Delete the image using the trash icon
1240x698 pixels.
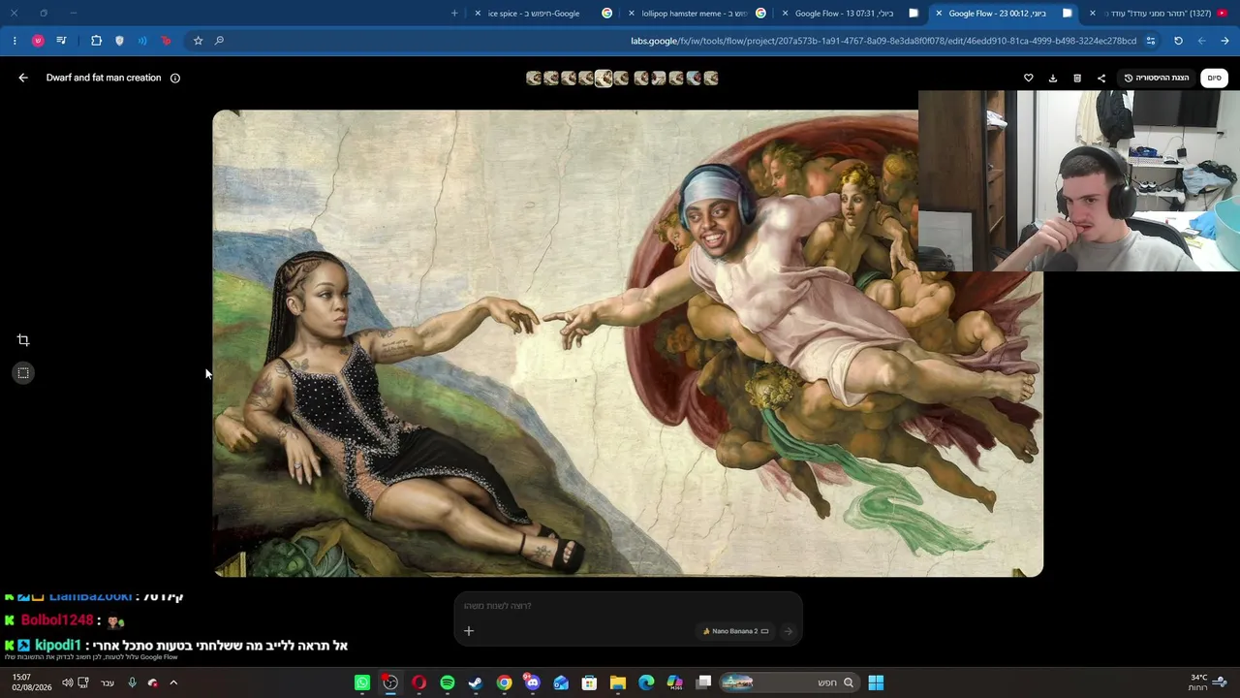pos(1077,78)
